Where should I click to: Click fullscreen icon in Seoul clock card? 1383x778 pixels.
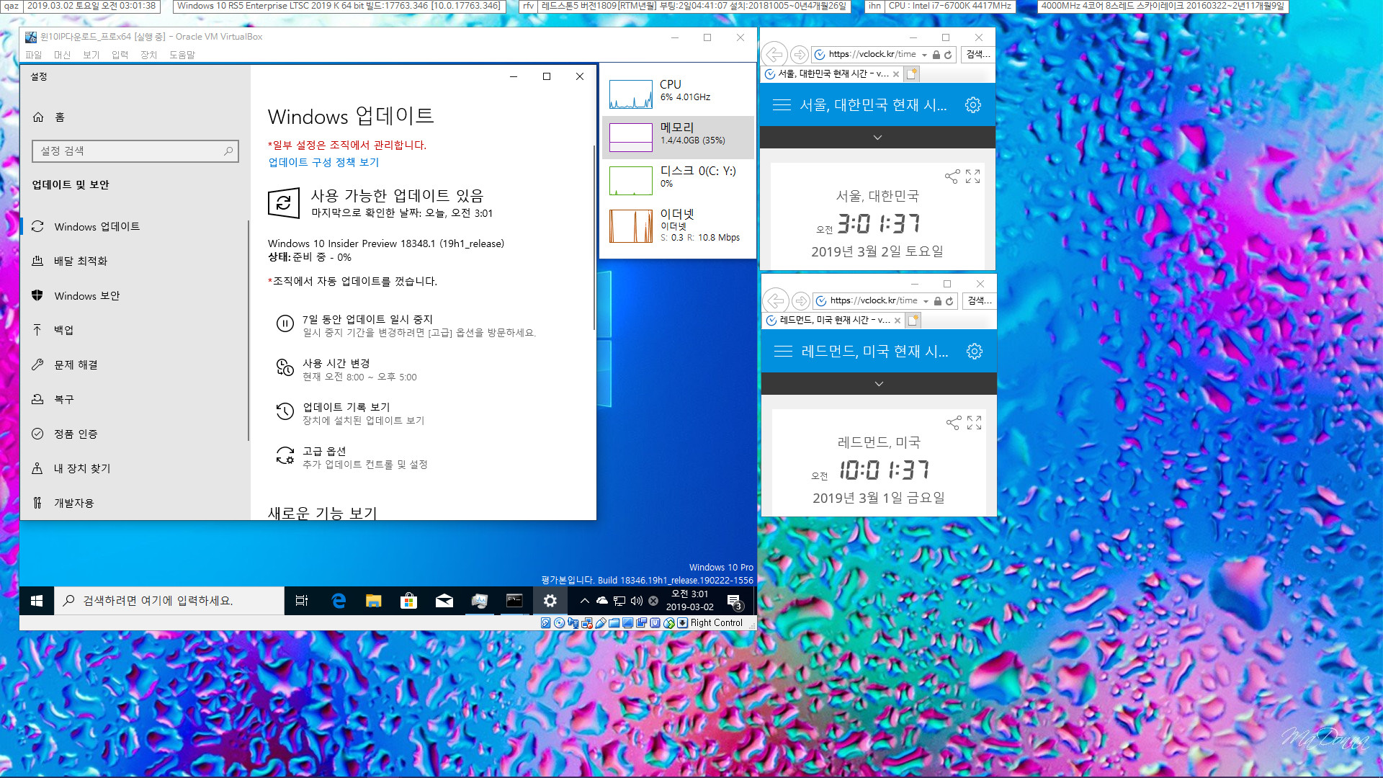973,176
